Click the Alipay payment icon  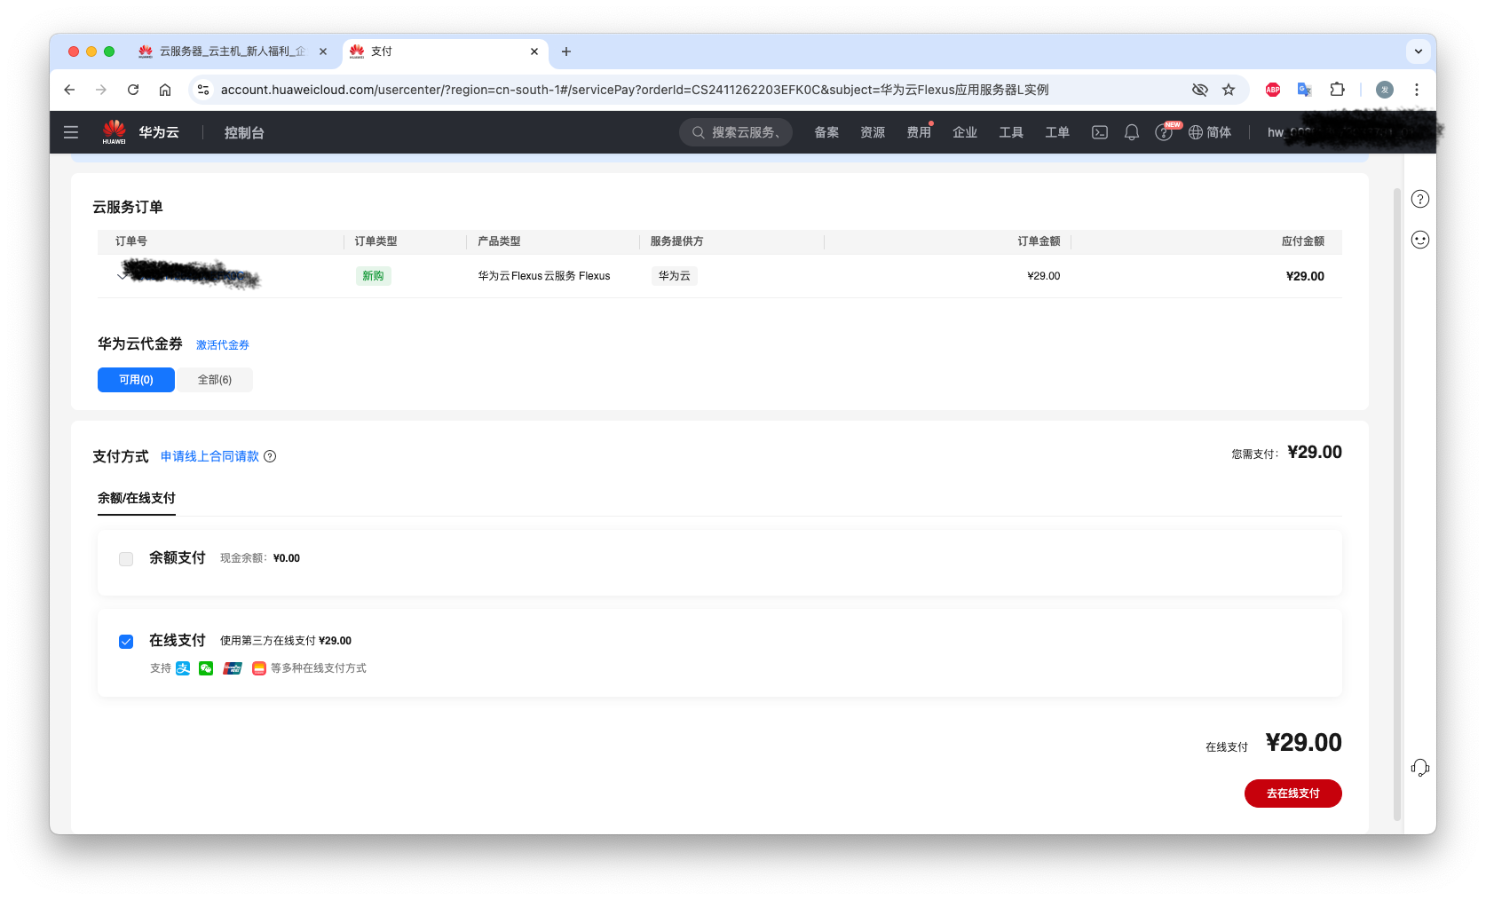click(x=183, y=668)
